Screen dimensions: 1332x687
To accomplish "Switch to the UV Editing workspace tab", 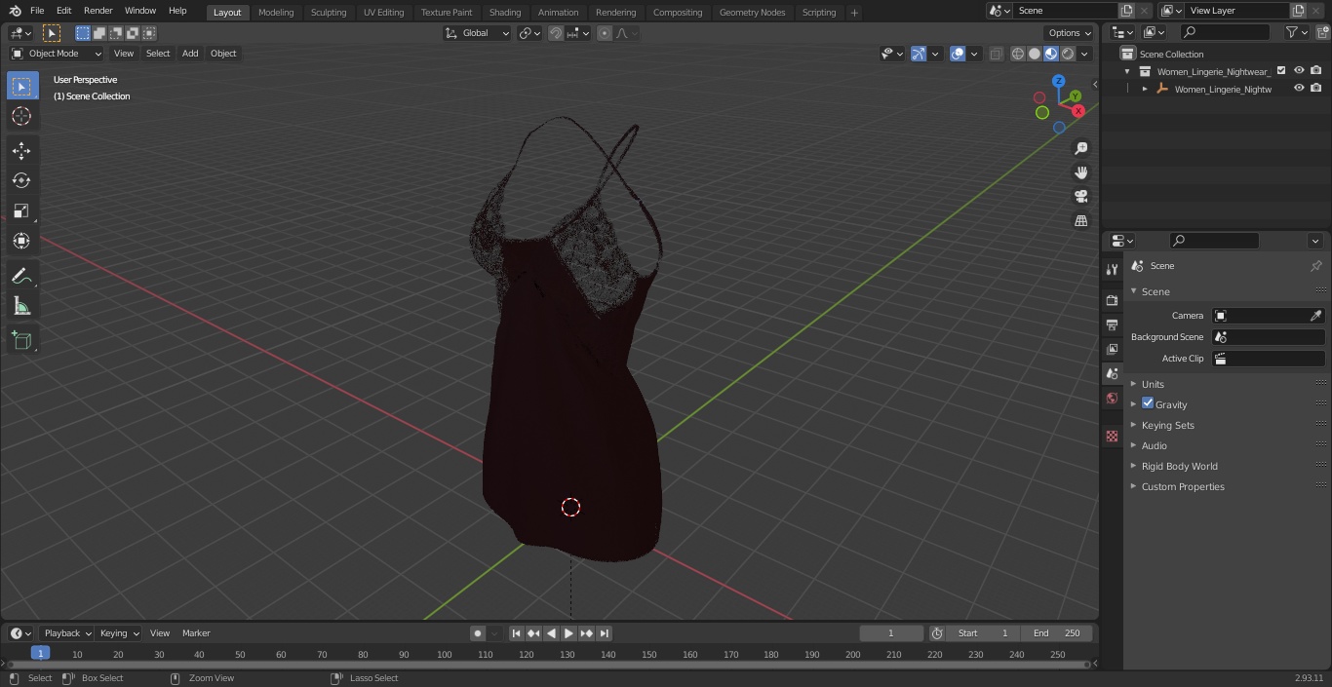I will coord(383,13).
